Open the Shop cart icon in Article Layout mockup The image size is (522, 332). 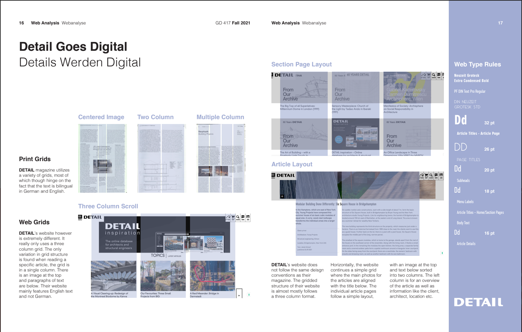(x=426, y=176)
